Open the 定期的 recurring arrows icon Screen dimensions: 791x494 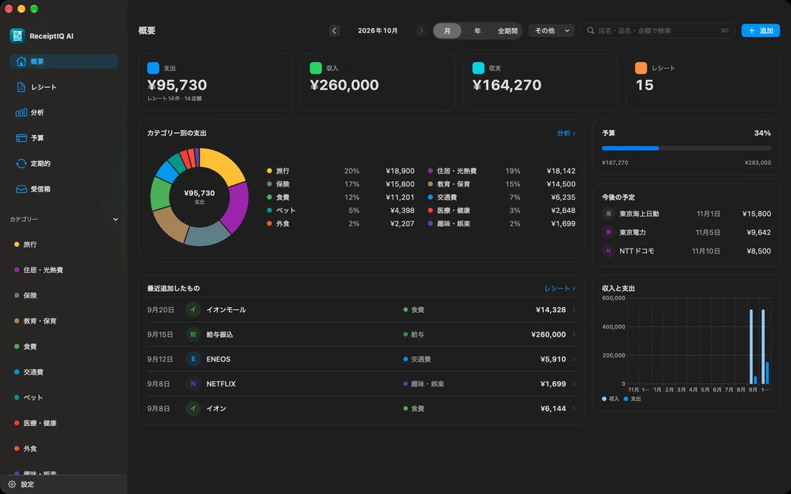point(21,163)
